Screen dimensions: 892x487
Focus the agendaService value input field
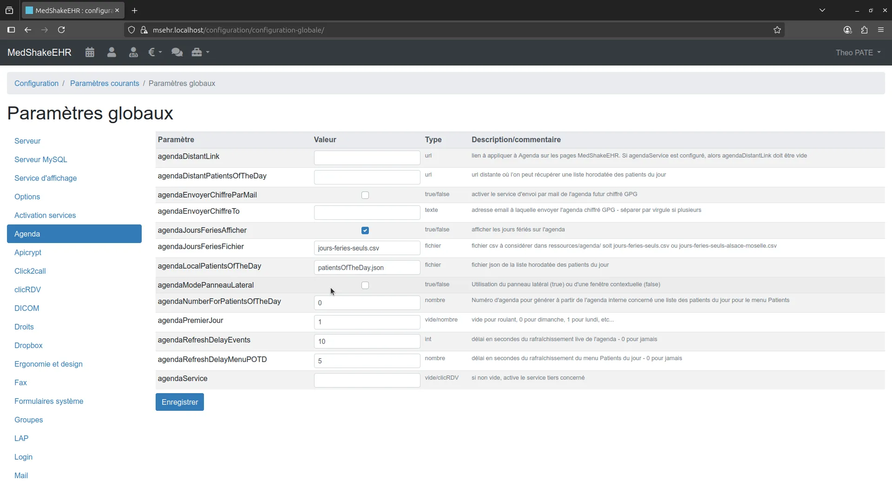[367, 380]
